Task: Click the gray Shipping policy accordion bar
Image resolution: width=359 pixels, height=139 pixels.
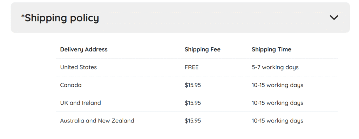Action: pyautogui.click(x=181, y=18)
